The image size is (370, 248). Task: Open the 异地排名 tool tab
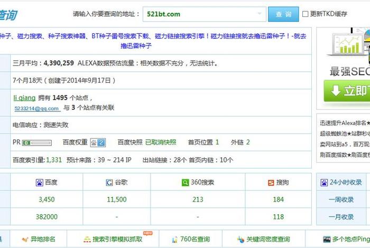point(39,239)
